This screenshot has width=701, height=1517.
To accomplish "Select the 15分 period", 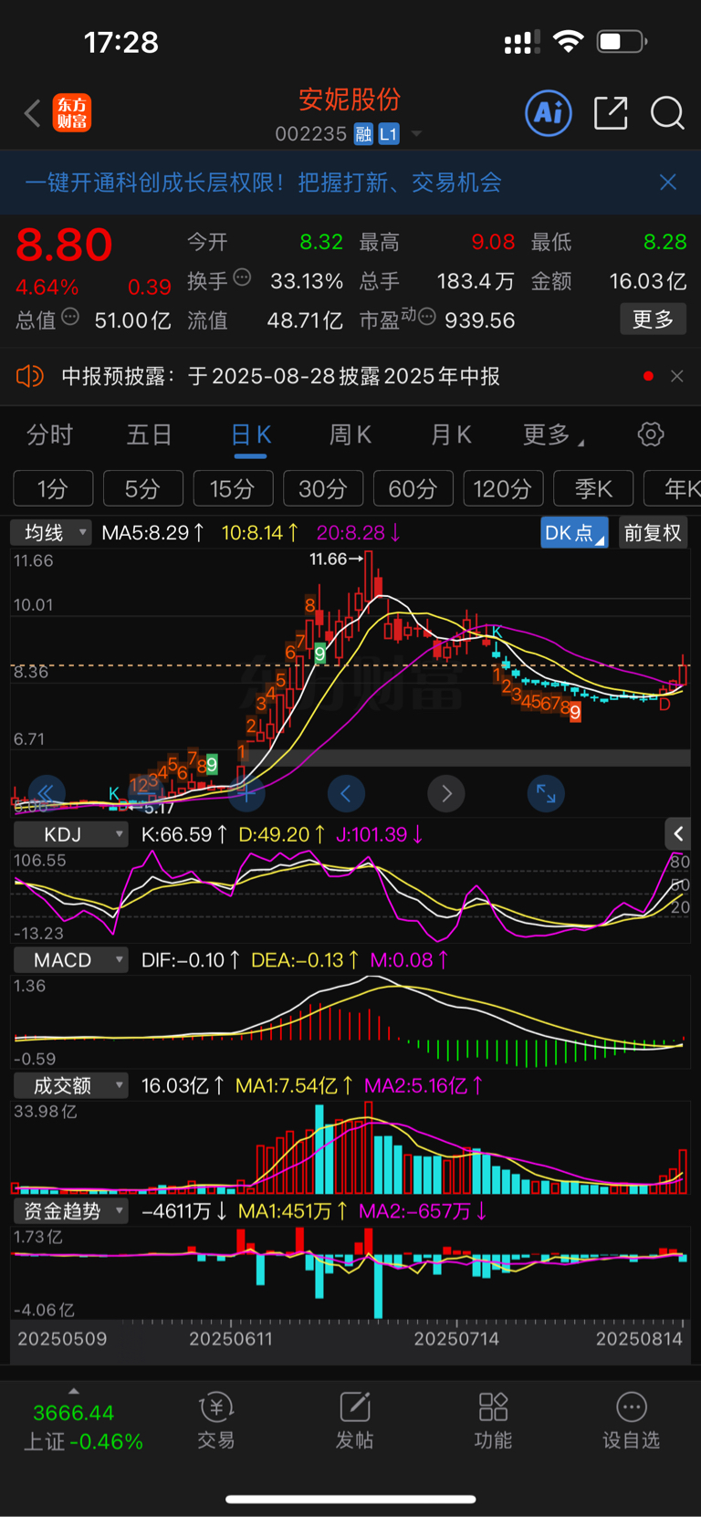I will [233, 489].
